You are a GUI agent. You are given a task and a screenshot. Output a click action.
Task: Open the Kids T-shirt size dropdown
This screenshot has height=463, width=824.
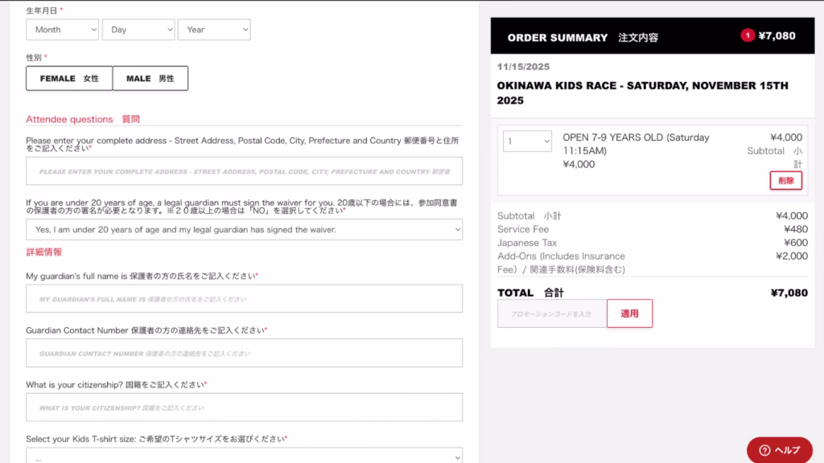click(245, 456)
